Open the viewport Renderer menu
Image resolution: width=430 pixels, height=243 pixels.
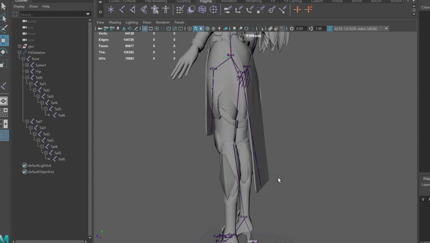coord(163,22)
